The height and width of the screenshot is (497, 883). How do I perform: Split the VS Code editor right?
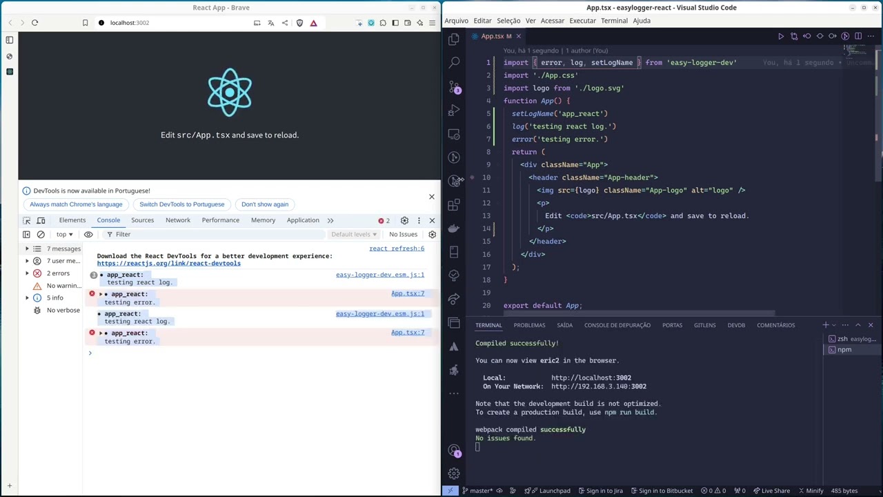point(858,36)
